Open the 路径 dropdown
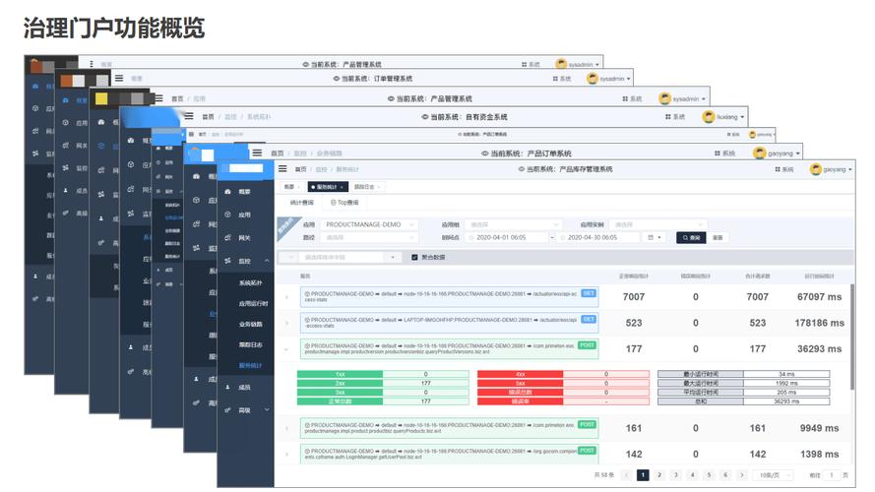 (369, 237)
